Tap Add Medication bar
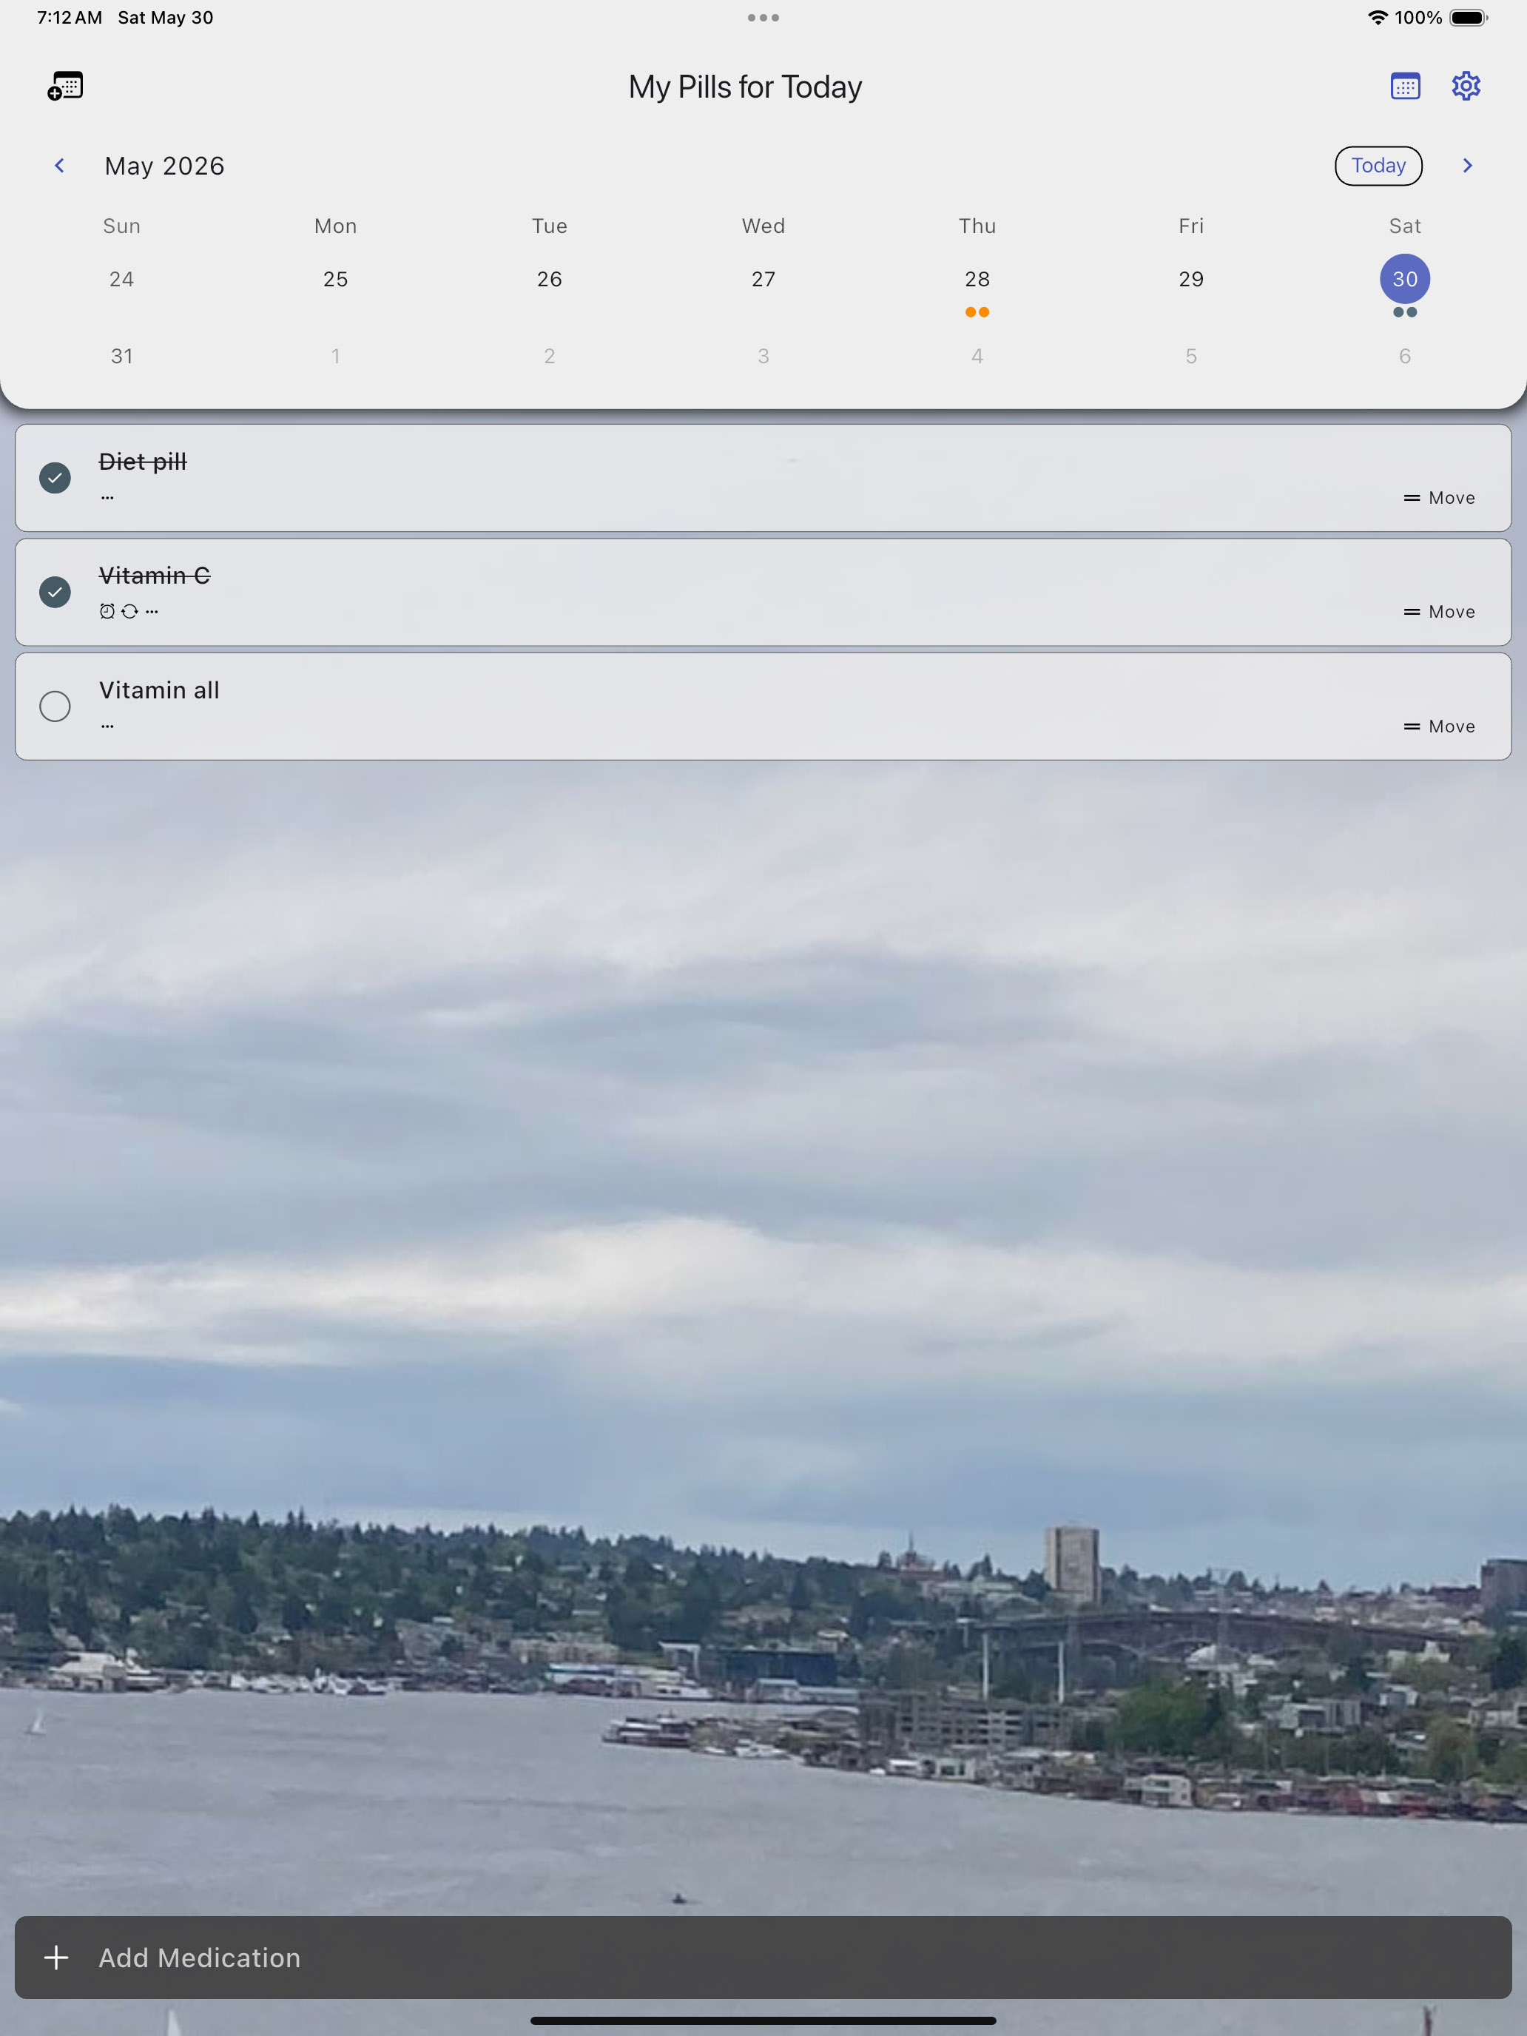 click(x=763, y=1957)
